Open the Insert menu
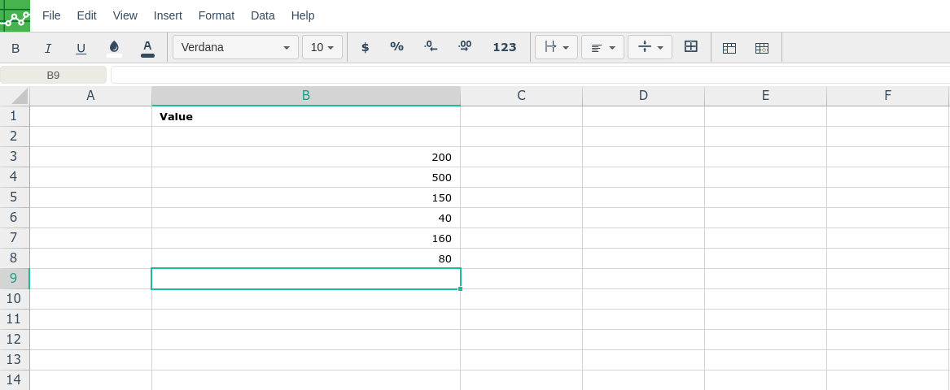The height and width of the screenshot is (390, 950). click(x=168, y=15)
